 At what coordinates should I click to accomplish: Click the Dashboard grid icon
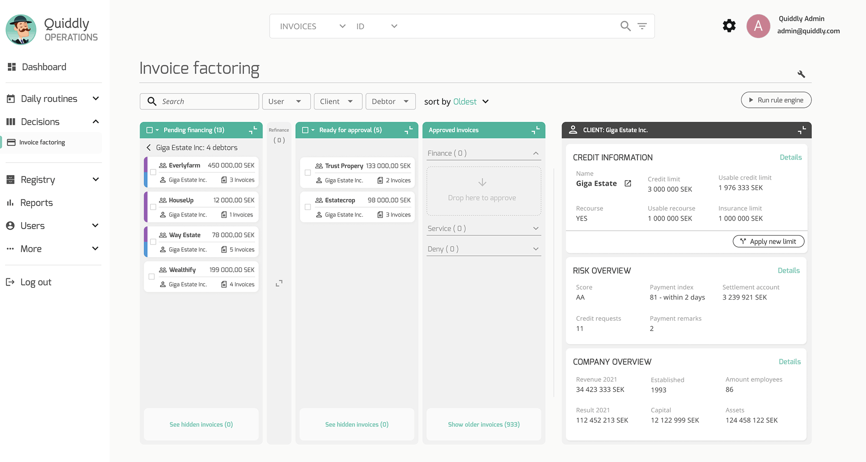[x=12, y=67]
